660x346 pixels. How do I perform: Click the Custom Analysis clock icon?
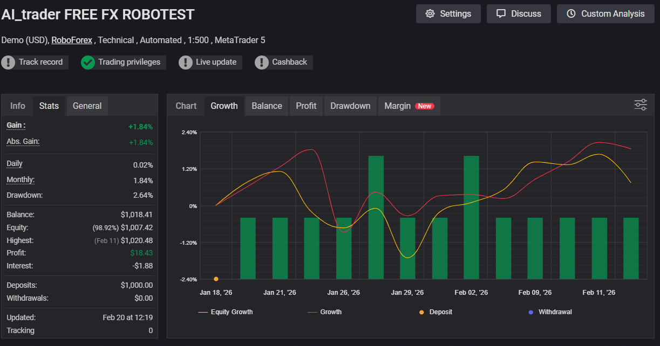point(571,14)
